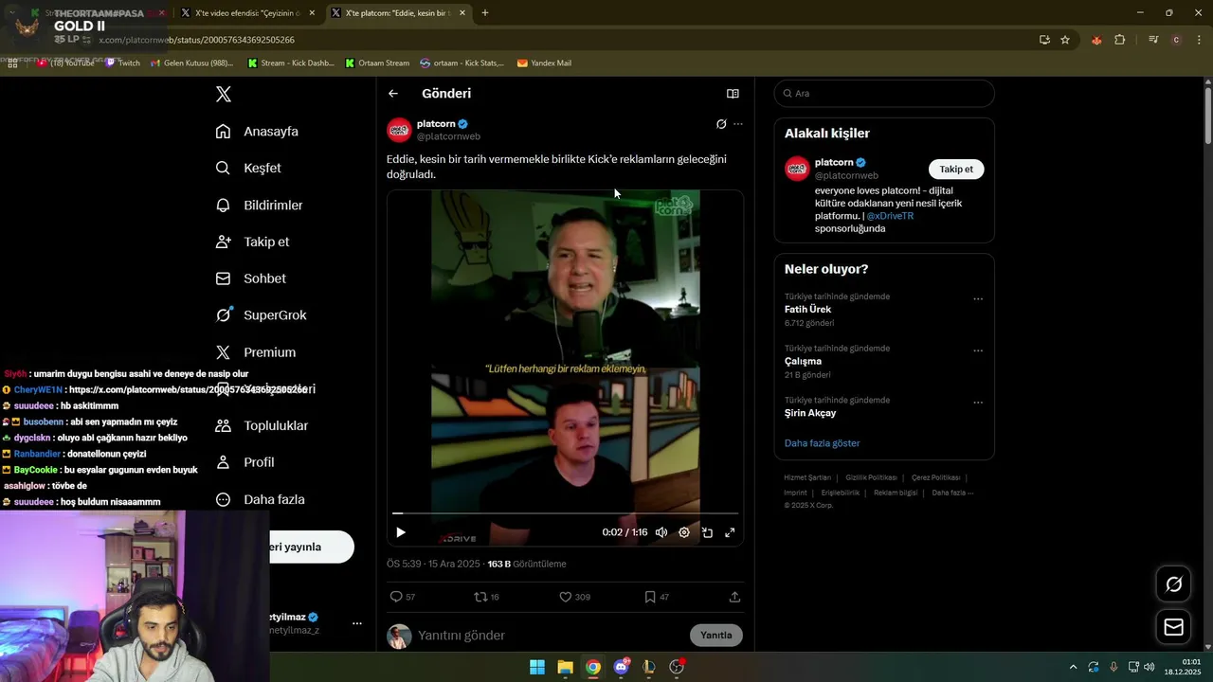Viewport: 1213px width, 682px height.
Task: Click the Grok icon on platcorn's post
Action: pos(721,124)
